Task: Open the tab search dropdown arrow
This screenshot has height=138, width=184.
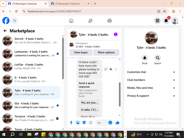Action: (3, 4)
